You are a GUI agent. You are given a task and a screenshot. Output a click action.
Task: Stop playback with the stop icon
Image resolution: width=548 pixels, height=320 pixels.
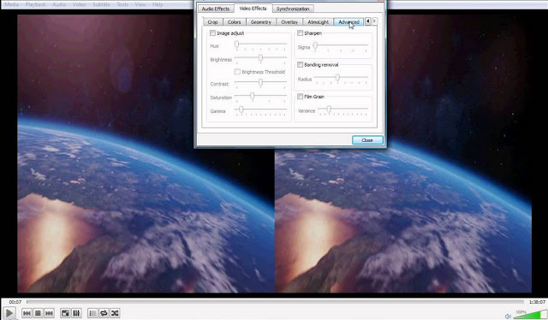pyautogui.click(x=38, y=313)
